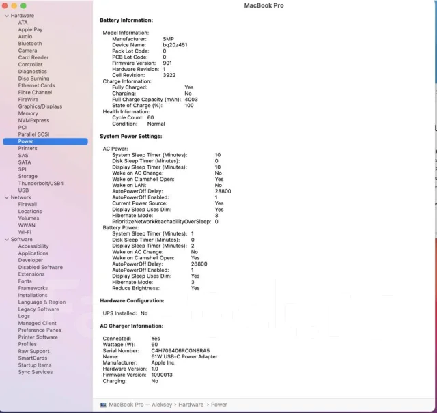Viewport: 437px width, 413px height.
Task: Click charger serial number C4H709406RCGN8RA5
Action: tap(180, 351)
